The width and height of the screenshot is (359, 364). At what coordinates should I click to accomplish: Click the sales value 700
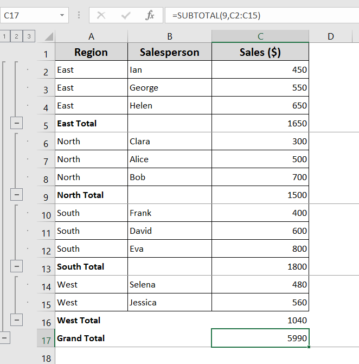tap(260, 177)
